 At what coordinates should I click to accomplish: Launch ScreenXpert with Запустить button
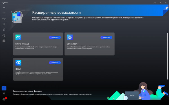coord(106,38)
